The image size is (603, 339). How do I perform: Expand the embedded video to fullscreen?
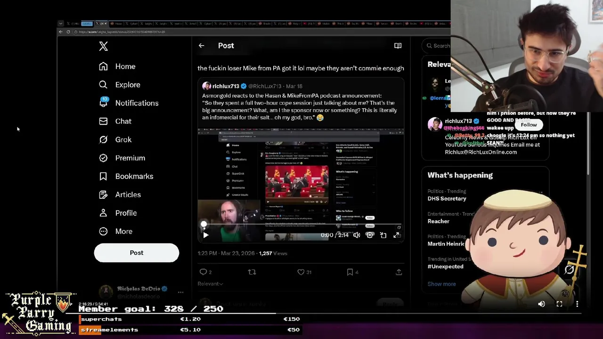(x=396, y=235)
